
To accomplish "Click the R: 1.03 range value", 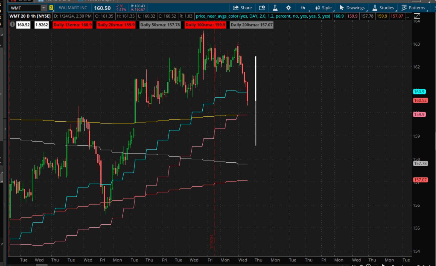I will tap(186, 16).
